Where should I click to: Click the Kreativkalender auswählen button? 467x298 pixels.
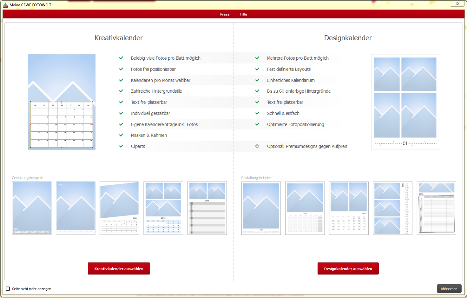click(119, 268)
